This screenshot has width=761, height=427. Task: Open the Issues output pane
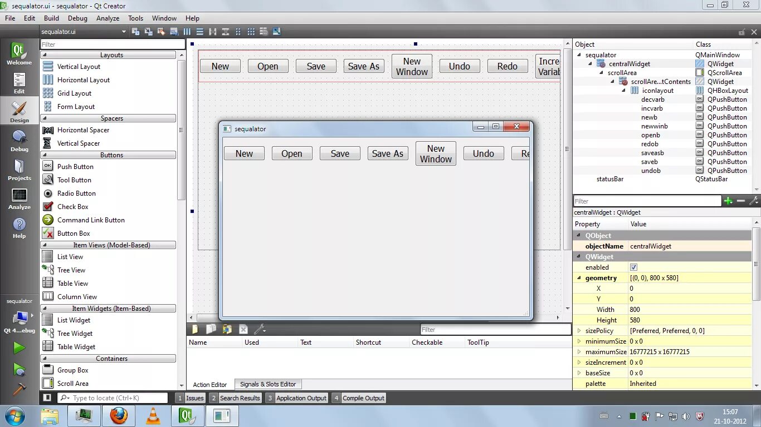[x=191, y=398]
